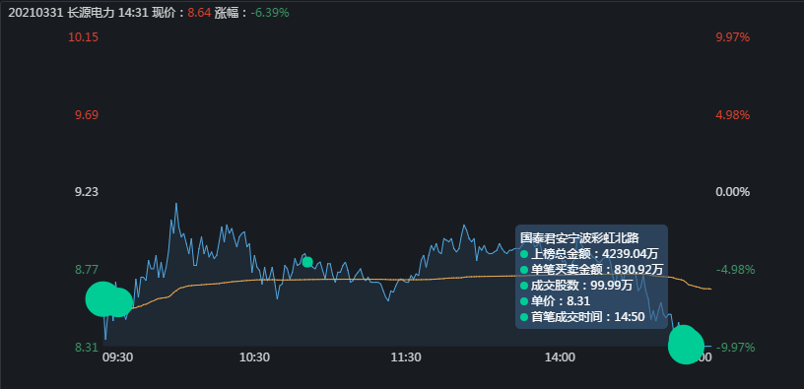Click the leftmost large green bubble at 09:30

[102, 298]
